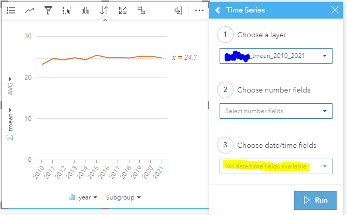Maximize card with the expand arrows icon
Image resolution: width=347 pixels, height=215 pixels.
[x=123, y=10]
